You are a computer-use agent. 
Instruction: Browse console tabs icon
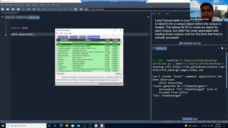(x=154, y=48)
